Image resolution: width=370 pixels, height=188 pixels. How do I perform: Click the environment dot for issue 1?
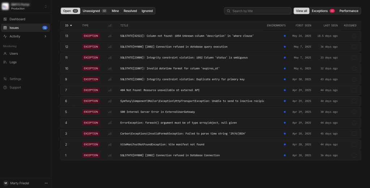point(285,156)
